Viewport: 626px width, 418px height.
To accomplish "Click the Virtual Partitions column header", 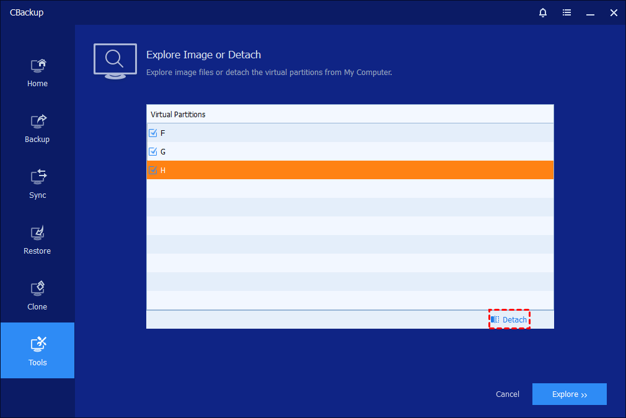I will [x=179, y=115].
